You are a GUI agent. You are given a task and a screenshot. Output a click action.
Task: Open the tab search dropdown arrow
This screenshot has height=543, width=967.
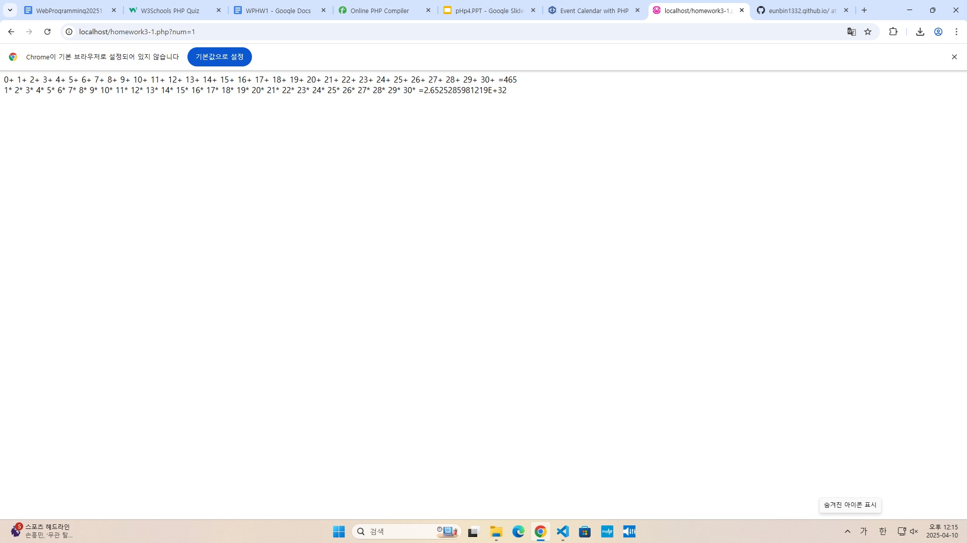[10, 10]
